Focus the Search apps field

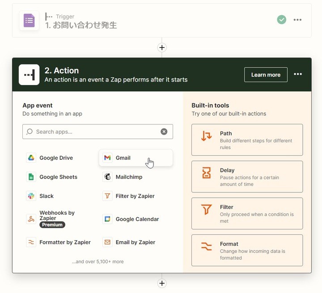click(x=97, y=132)
